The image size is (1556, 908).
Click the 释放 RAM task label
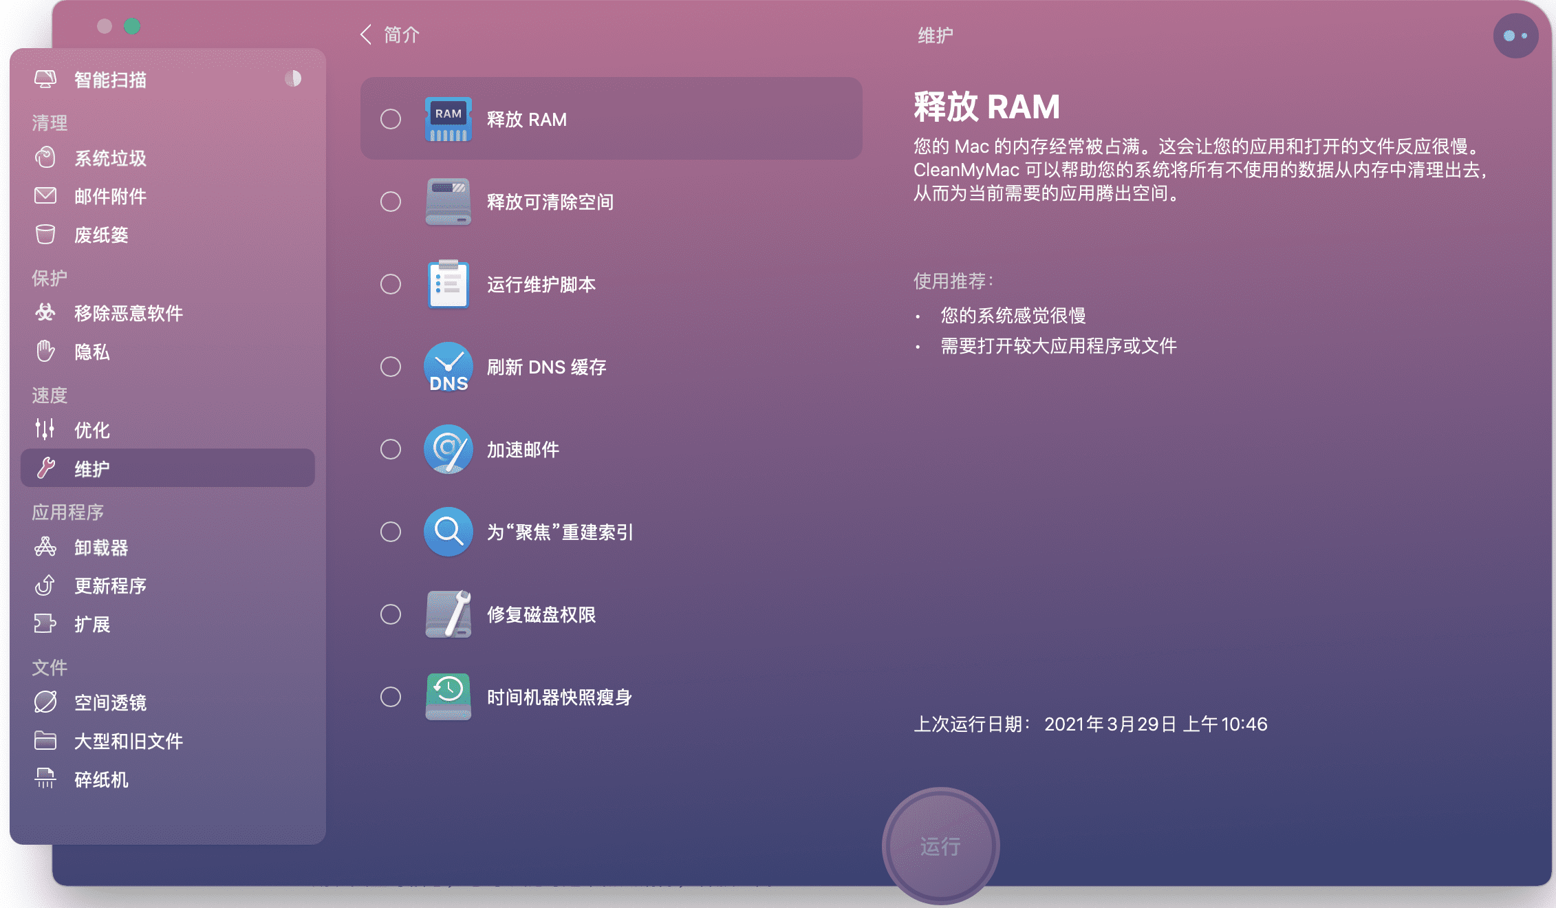point(527,119)
